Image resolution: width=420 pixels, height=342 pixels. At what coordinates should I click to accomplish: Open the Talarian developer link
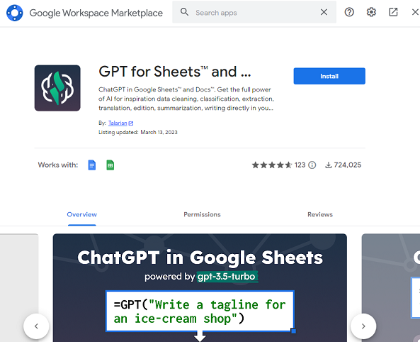coord(118,123)
